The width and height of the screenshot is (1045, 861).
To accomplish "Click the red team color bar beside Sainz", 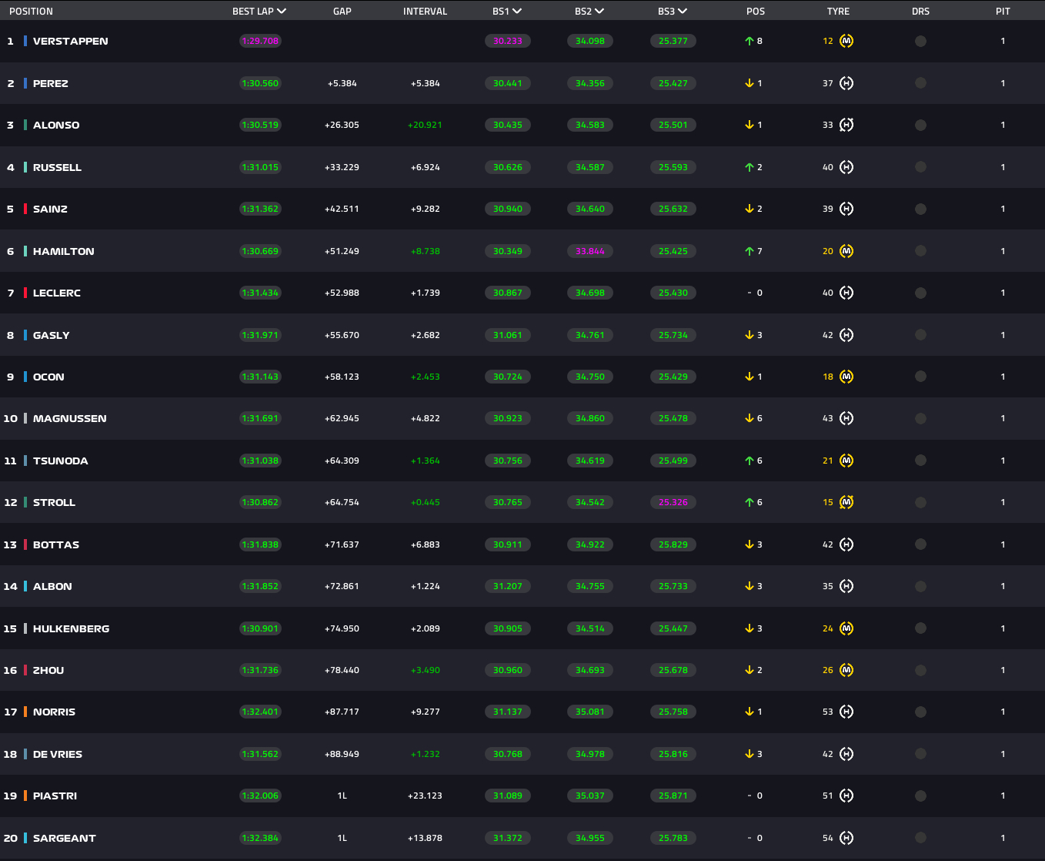I will point(25,209).
